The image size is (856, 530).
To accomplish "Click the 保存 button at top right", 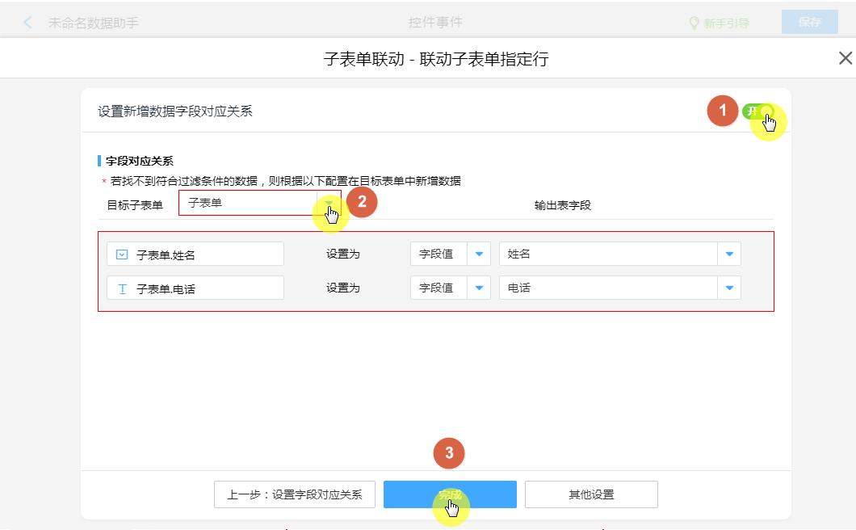I will click(809, 23).
